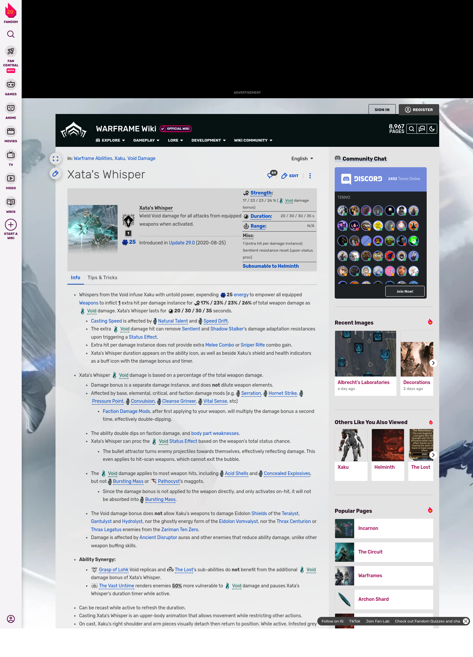Close the bottom Fandom promo bar
The image size is (473, 657).
[466, 621]
